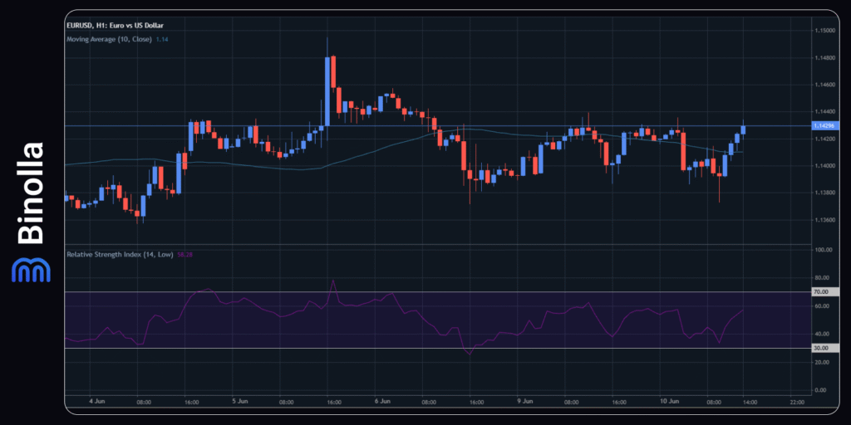Click the Moving Average value 1.14
Screen dimensions: 851x425
tap(162, 39)
